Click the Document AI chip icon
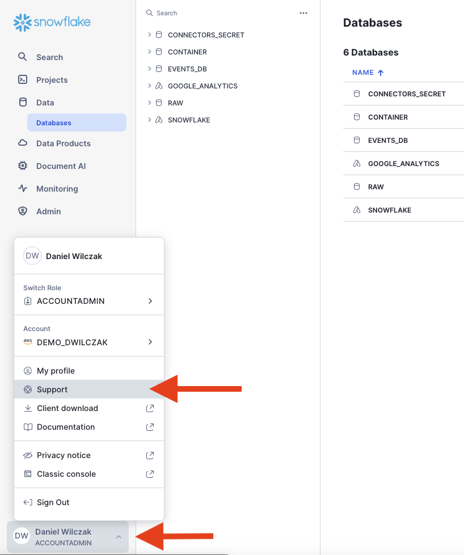 (x=23, y=166)
